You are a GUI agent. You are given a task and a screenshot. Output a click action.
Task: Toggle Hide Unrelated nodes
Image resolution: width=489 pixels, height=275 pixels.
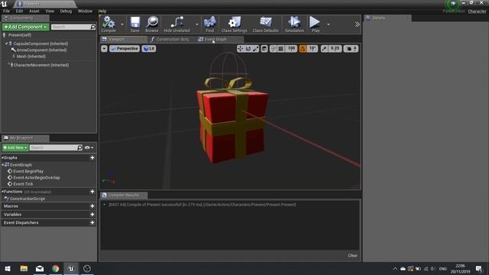tap(176, 24)
